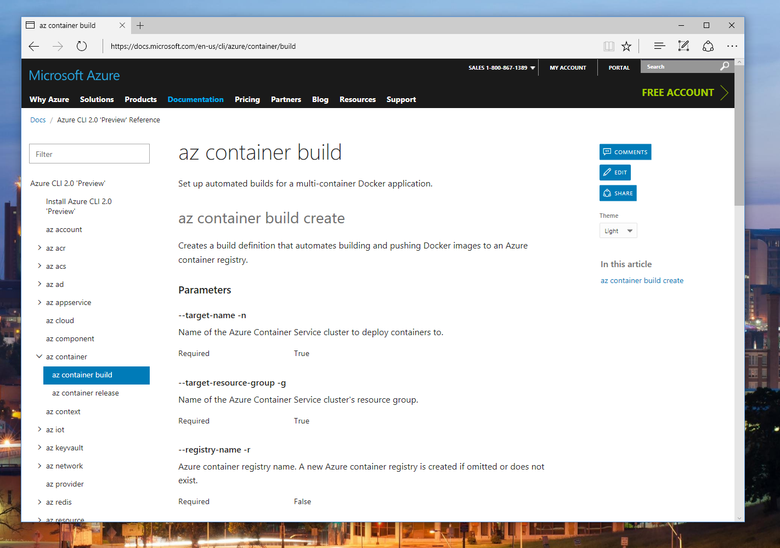Click the green FREE ACCOUNT arrow chevron
Image resolution: width=780 pixels, height=548 pixels.
coord(724,93)
